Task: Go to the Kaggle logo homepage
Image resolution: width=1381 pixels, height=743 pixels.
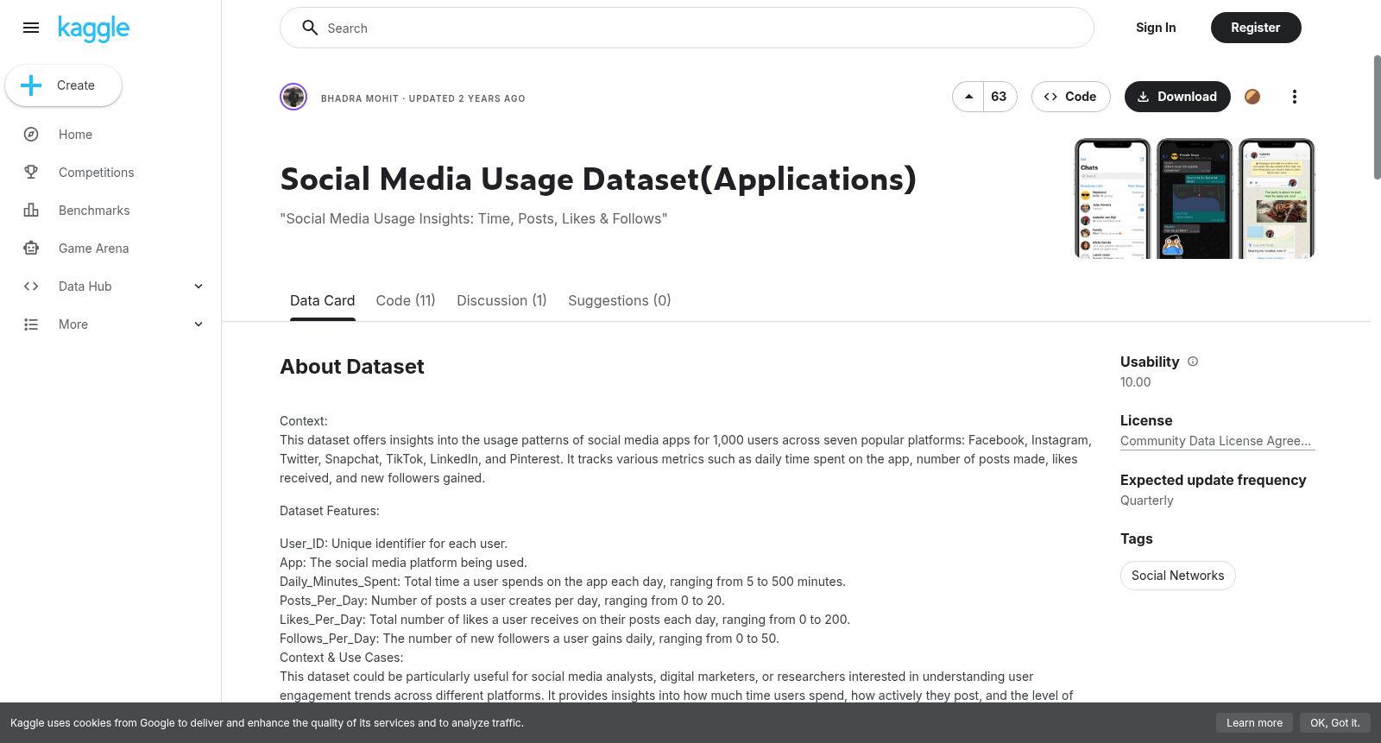Action: tap(94, 28)
